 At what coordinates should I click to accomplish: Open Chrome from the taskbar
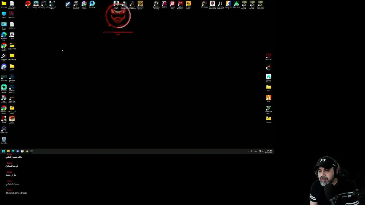(27, 151)
